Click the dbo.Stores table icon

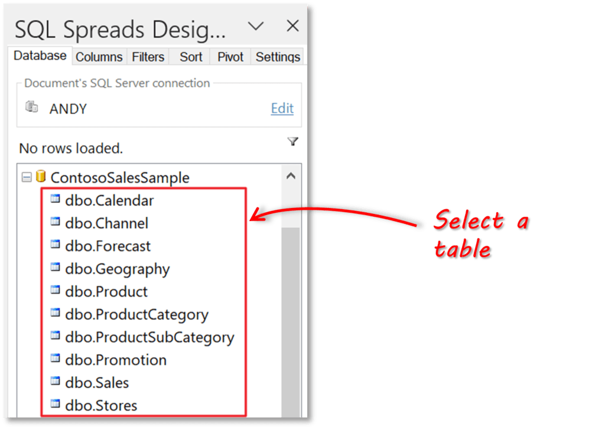(x=56, y=405)
